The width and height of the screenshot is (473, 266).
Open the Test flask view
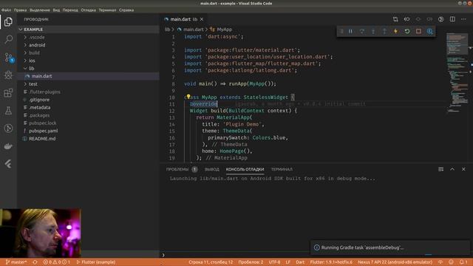tap(8, 110)
